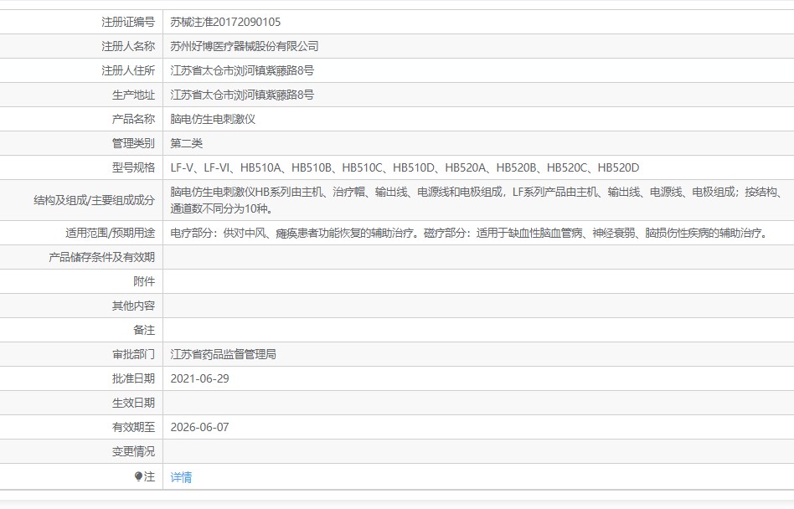Click the 适用范围/预期用途 label
Viewport: 794px width, 509px height.
click(x=110, y=233)
